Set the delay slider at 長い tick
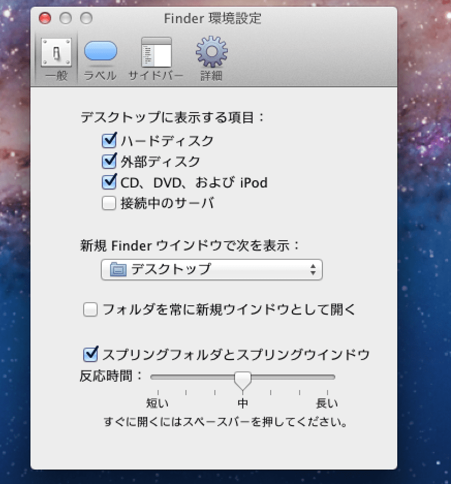This screenshot has height=484, width=451. 327,393
